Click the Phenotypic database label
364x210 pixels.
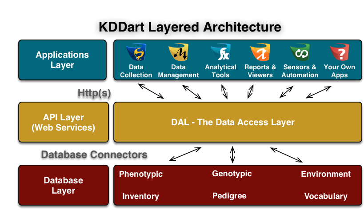(141, 174)
